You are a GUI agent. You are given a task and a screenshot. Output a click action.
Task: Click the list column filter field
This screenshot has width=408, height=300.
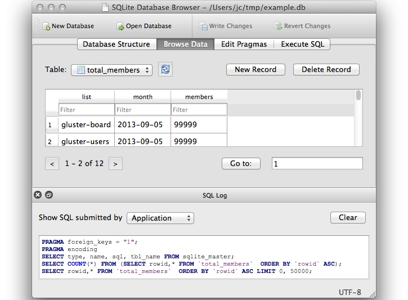(87, 110)
